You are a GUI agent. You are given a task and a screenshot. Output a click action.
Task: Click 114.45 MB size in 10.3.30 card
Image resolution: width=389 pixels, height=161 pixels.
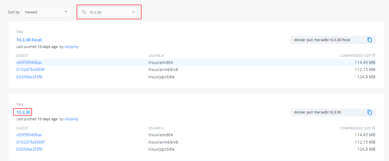click(365, 135)
